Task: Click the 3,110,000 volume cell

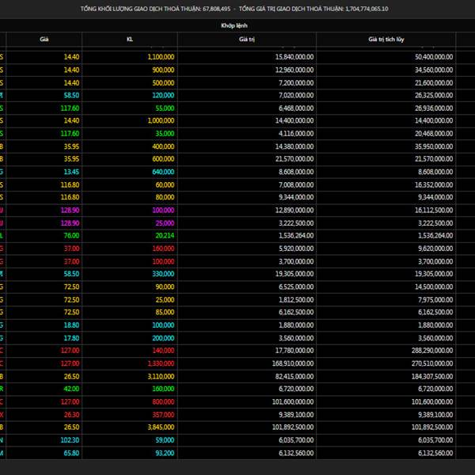Action: (161, 377)
